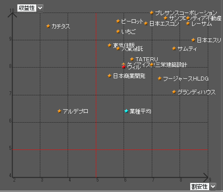Click the 日本エスコン label text
The height and width of the screenshot is (192, 223).
tap(164, 24)
